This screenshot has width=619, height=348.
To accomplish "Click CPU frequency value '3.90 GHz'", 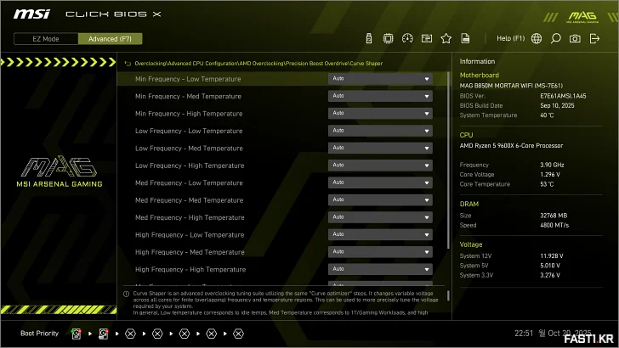I will [552, 166].
